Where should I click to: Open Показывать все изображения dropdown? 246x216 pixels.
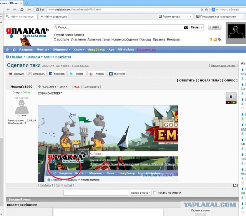click(219, 17)
